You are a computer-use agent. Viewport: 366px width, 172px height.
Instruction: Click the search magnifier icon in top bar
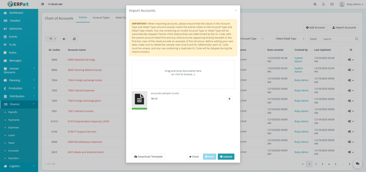coord(315,4)
